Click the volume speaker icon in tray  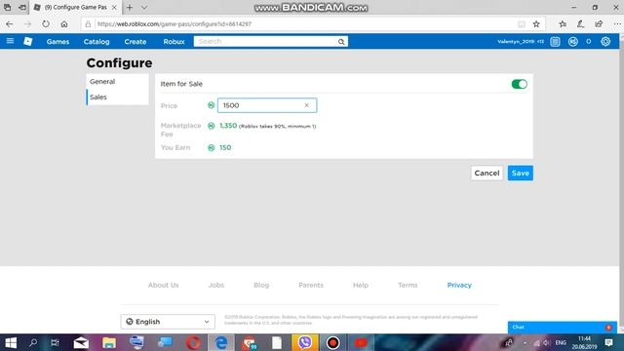click(x=546, y=342)
